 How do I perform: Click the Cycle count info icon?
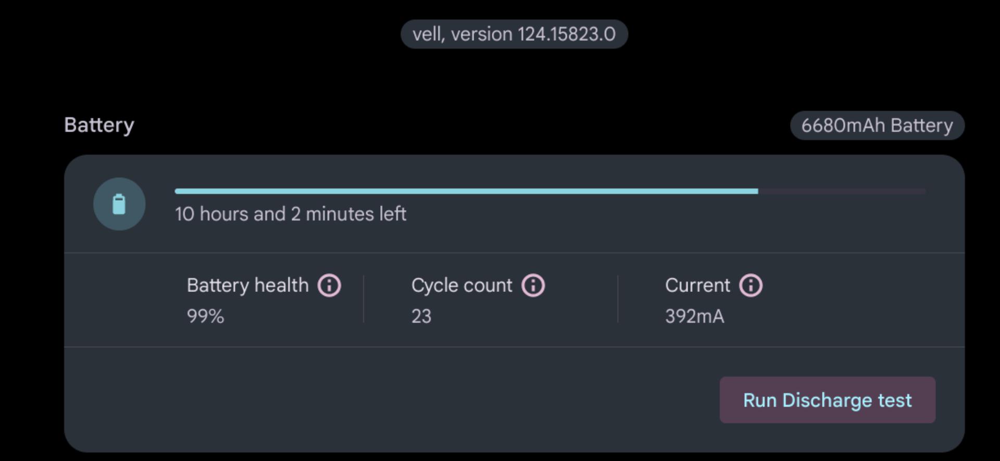[x=533, y=285]
